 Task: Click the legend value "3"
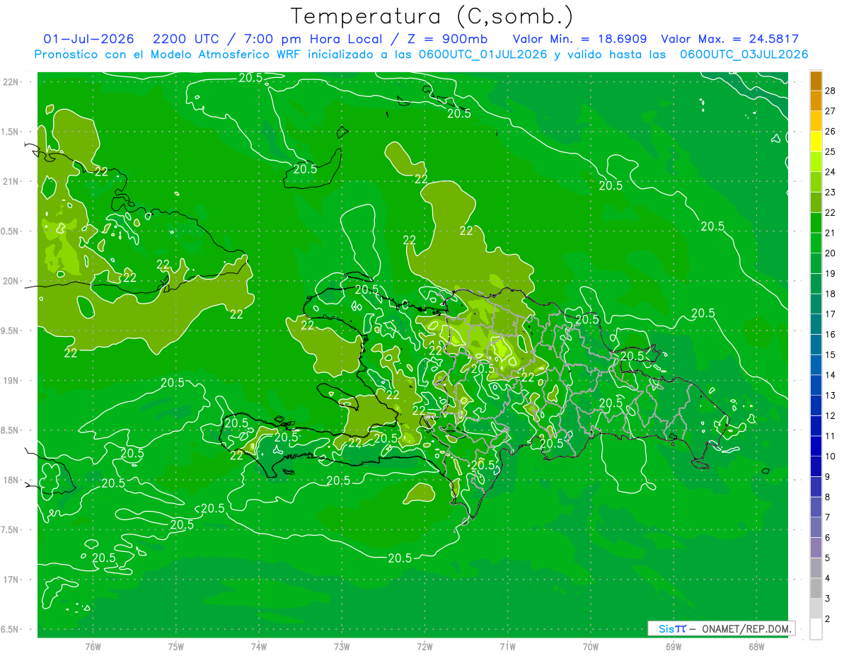coord(828,599)
